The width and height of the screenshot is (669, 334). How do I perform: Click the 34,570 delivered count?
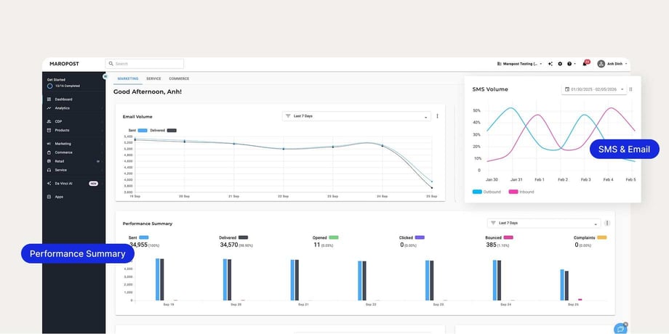[x=229, y=245]
